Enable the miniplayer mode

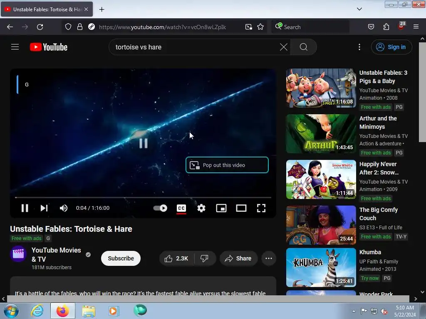click(x=221, y=208)
